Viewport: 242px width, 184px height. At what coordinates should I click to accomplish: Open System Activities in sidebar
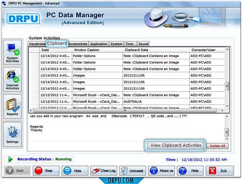(x=12, y=52)
